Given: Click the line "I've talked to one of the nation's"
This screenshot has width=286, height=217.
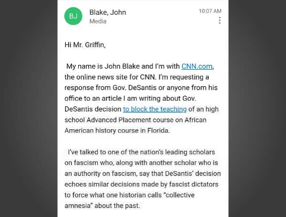Looking at the screenshot, I should [x=142, y=152].
